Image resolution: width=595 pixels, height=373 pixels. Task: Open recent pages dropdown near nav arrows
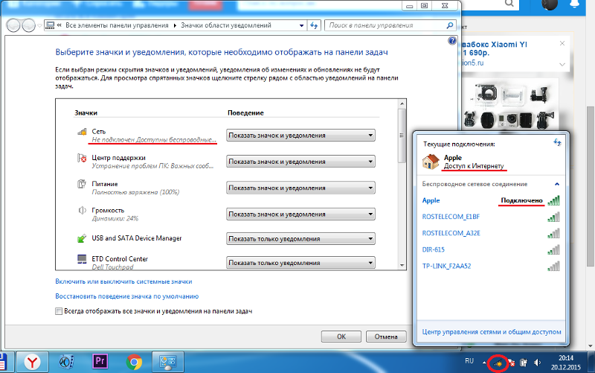39,26
